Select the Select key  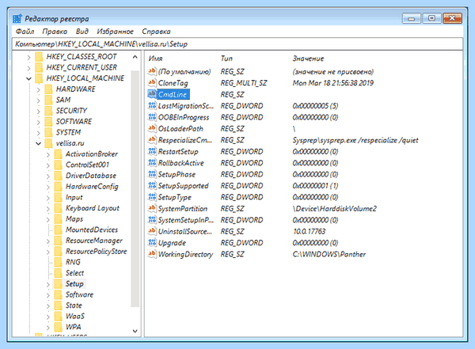tap(74, 273)
